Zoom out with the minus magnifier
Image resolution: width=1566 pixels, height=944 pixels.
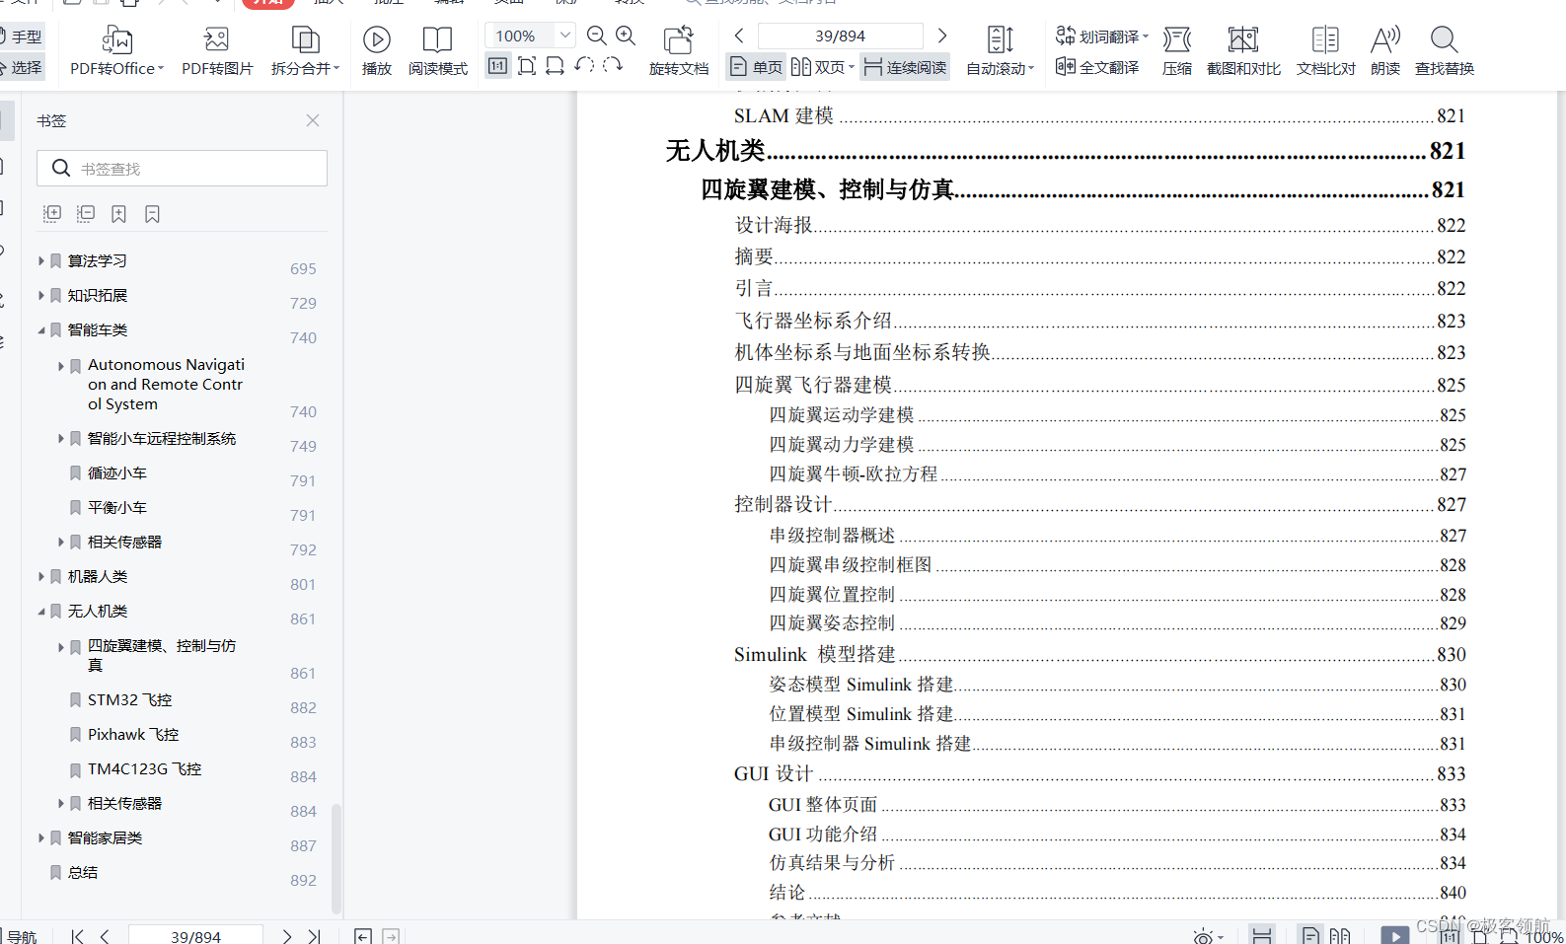click(x=596, y=36)
